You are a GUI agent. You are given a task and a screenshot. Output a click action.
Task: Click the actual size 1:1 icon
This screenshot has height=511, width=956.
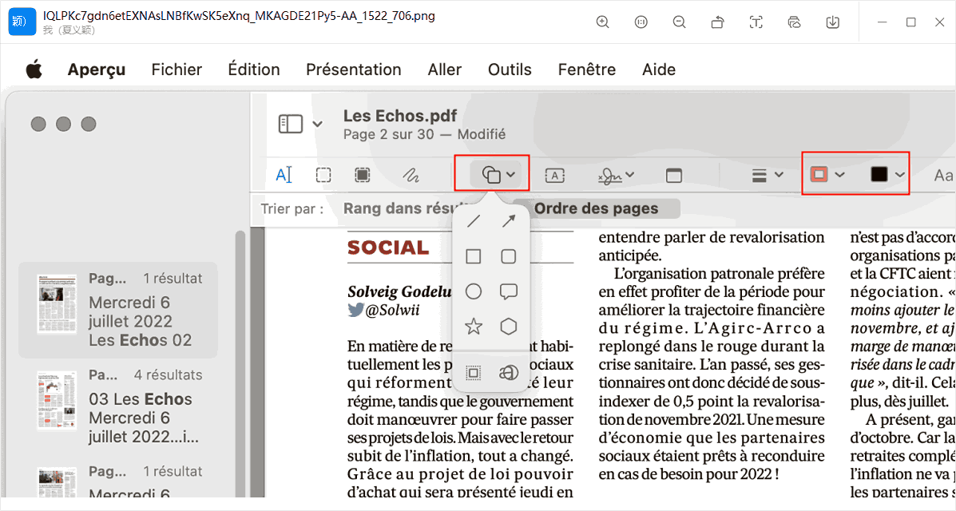coord(641,22)
